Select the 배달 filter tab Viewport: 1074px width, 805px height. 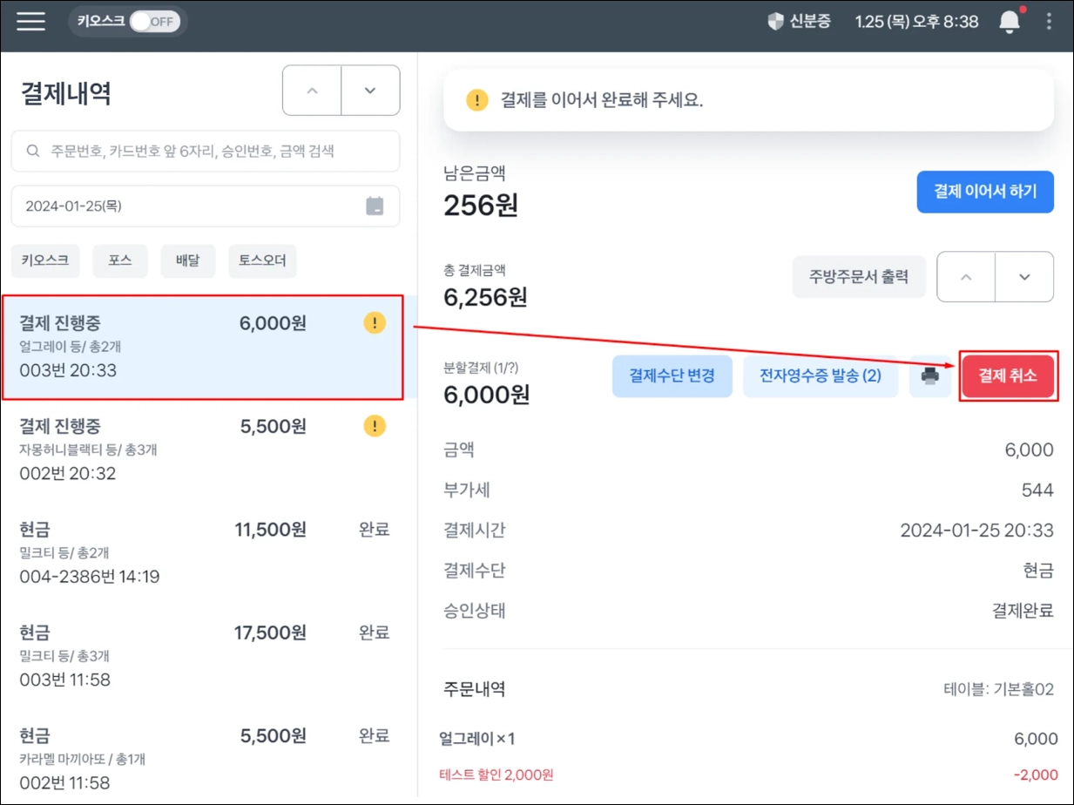187,260
